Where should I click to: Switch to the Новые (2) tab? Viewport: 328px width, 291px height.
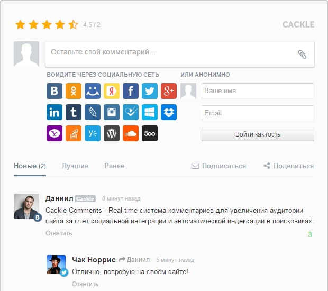click(x=30, y=166)
